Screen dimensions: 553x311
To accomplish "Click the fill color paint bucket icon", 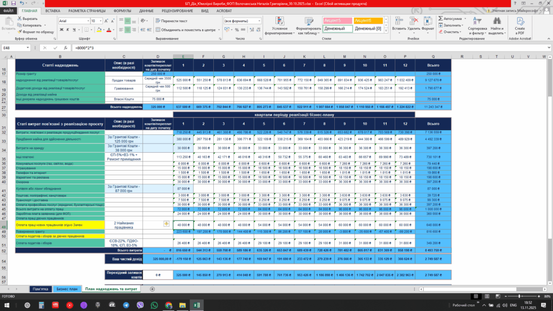I will click(99, 29).
